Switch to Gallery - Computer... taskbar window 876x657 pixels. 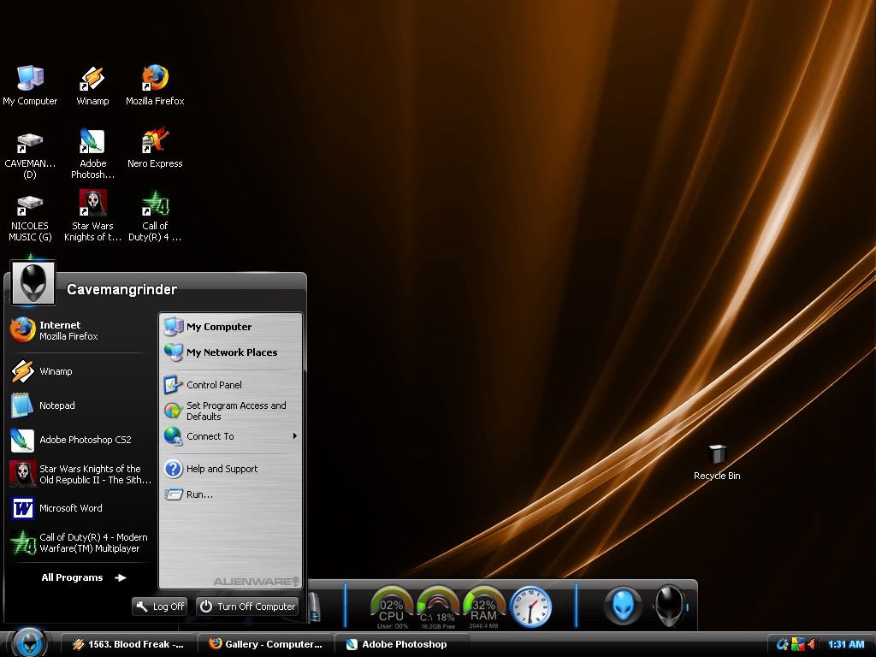click(x=266, y=645)
